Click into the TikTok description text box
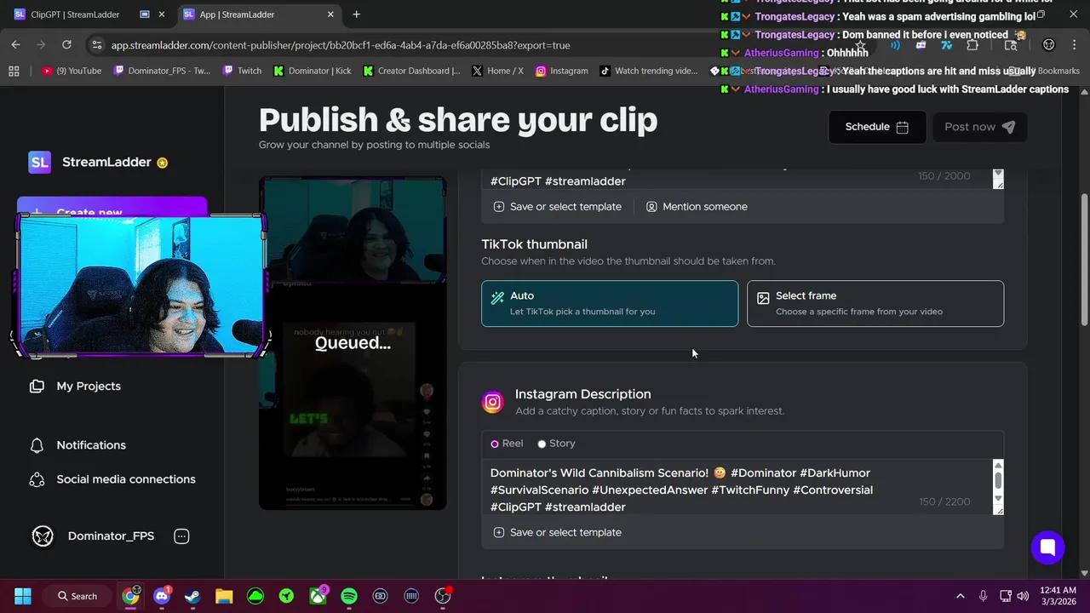This screenshot has width=1090, height=613. click(737, 179)
